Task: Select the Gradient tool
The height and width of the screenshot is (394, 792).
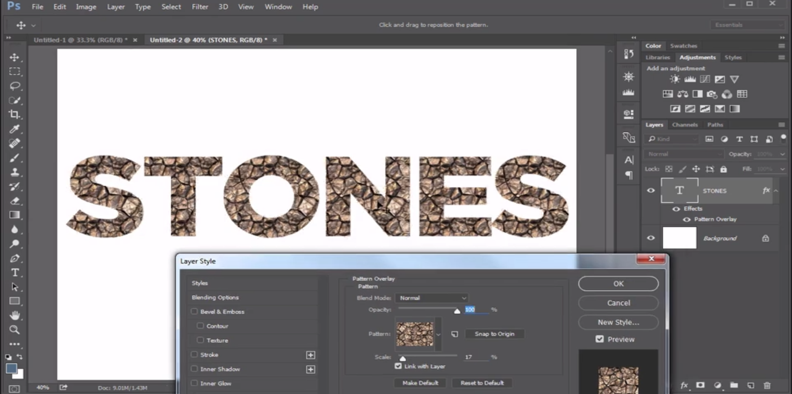Action: (x=14, y=215)
